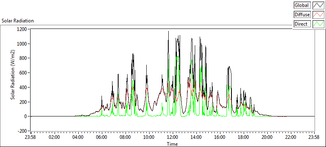Click the Solar Radiation (W/m2) axis label
Image resolution: width=326 pixels, height=147 pixels.
(13, 75)
